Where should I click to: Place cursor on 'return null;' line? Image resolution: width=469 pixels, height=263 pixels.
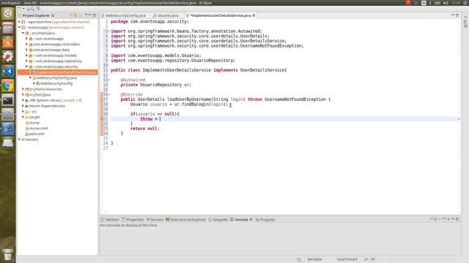coord(145,129)
